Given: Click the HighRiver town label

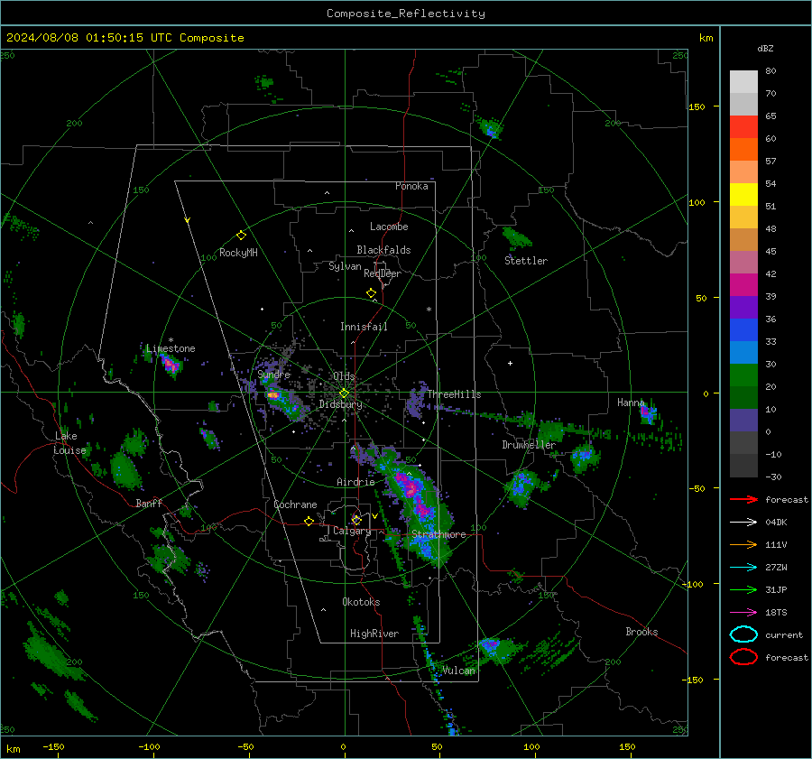Looking at the screenshot, I should coord(374,634).
